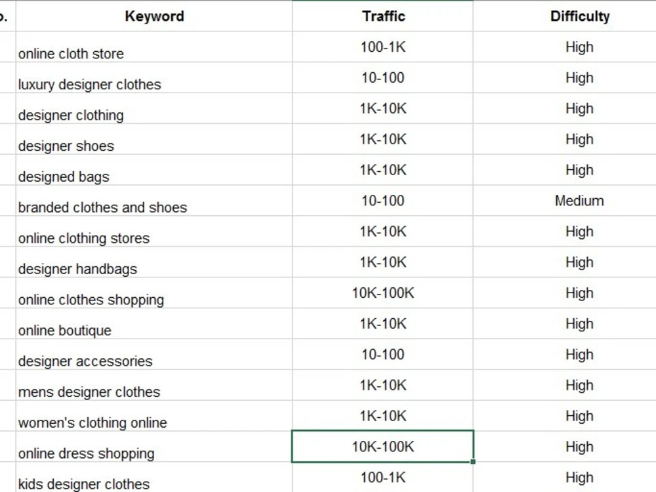Select traffic cell for online boutique
Viewport: 656px width, 492px height.
383,324
